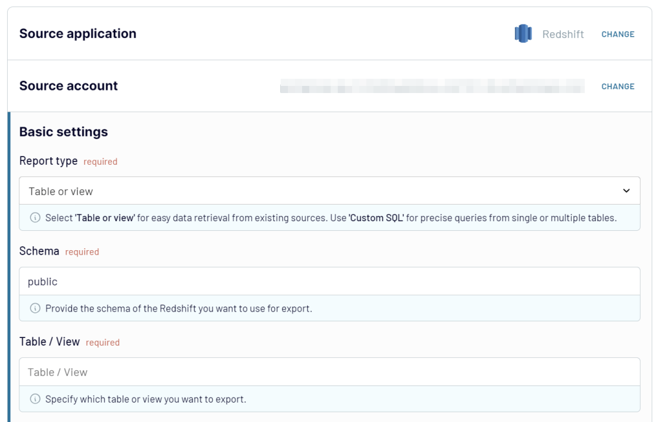Click the Source application header label
The image size is (658, 422).
coord(78,33)
